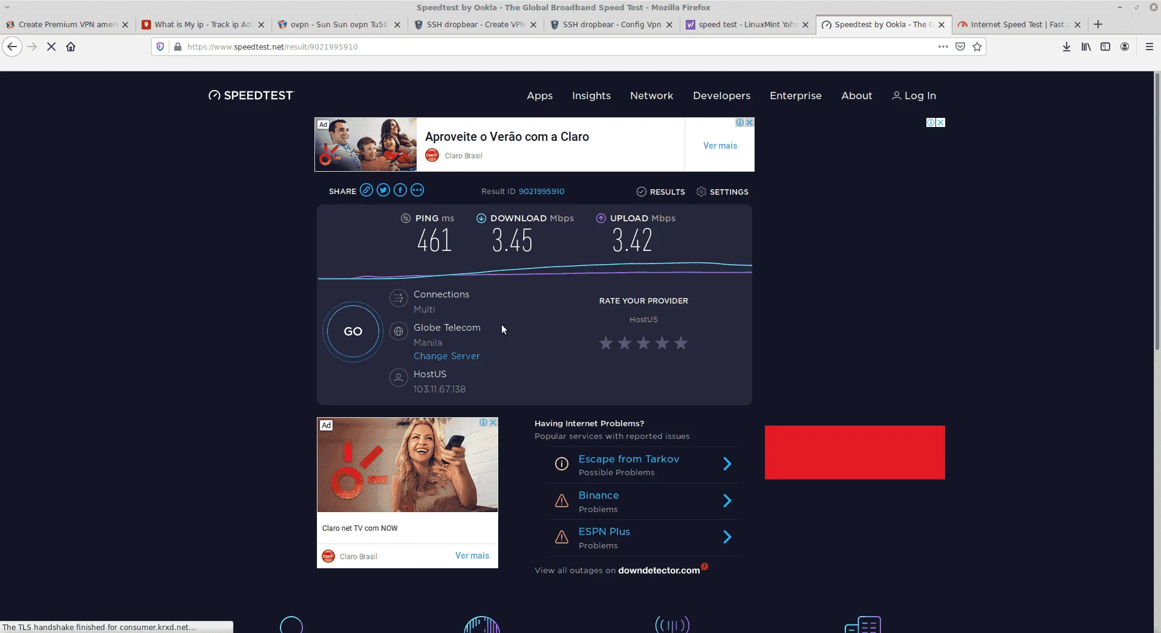Image resolution: width=1161 pixels, height=633 pixels.
Task: Click the browser forward arrow button
Action: (x=32, y=47)
